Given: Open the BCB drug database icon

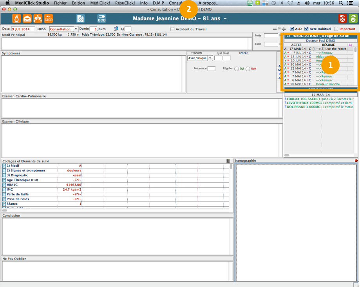Looking at the screenshot, I should [101, 18].
